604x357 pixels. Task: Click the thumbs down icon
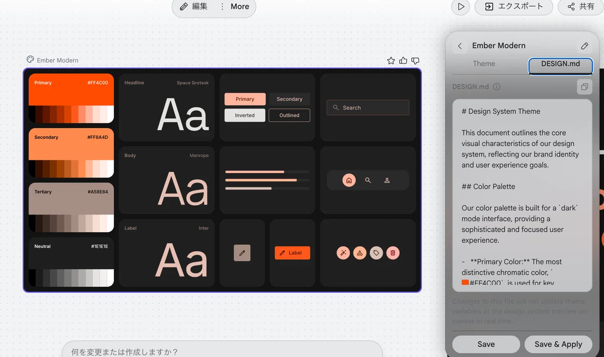pyautogui.click(x=415, y=60)
